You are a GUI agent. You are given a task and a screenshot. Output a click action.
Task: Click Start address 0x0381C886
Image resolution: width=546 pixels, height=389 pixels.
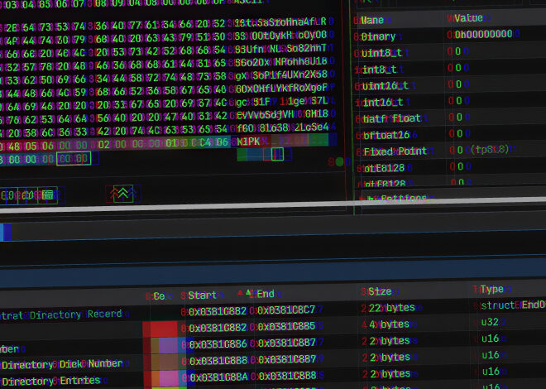point(218,344)
